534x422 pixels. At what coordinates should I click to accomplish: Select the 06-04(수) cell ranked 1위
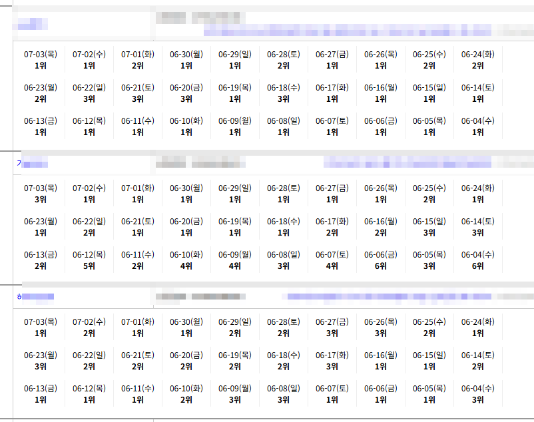(x=478, y=126)
